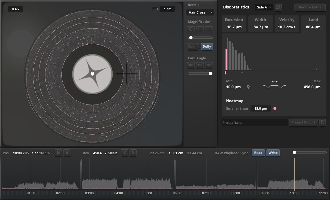Click the Project Name input field
Image resolution: width=330 pixels, height=200 pixels.
click(254, 123)
